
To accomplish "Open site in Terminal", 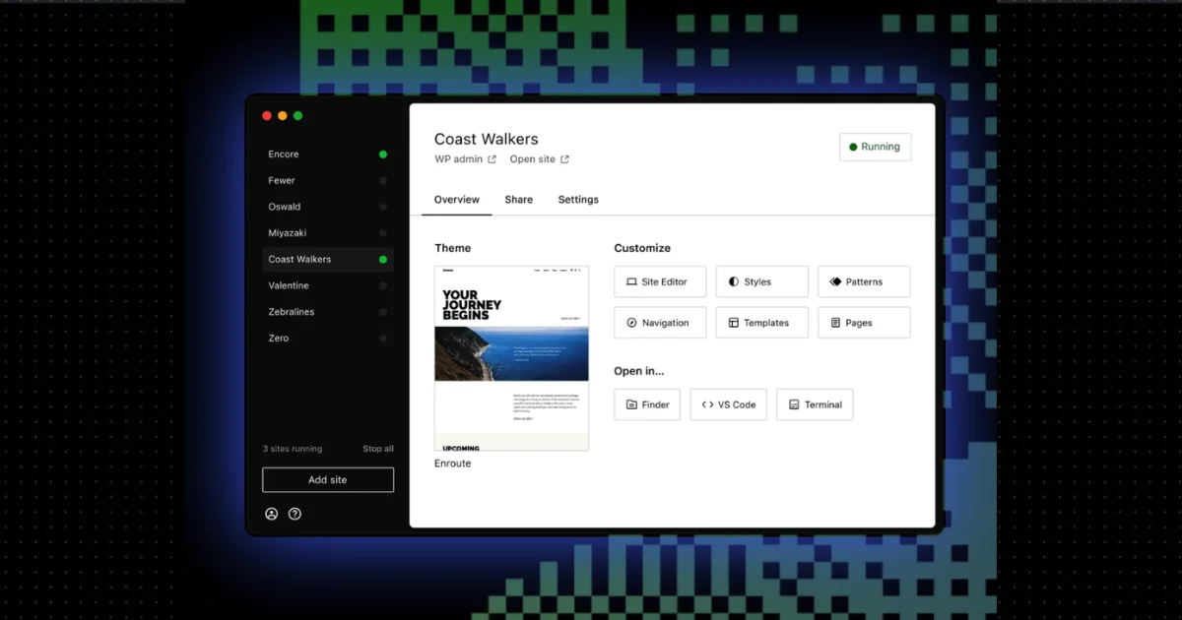I will click(815, 404).
